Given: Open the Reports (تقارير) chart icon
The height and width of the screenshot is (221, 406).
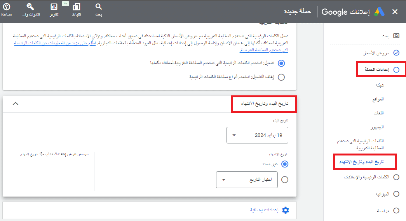Looking at the screenshot, I should tap(54, 7).
